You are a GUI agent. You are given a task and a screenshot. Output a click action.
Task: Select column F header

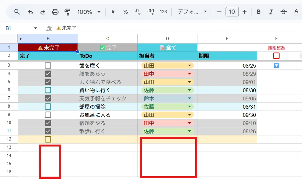(276, 39)
